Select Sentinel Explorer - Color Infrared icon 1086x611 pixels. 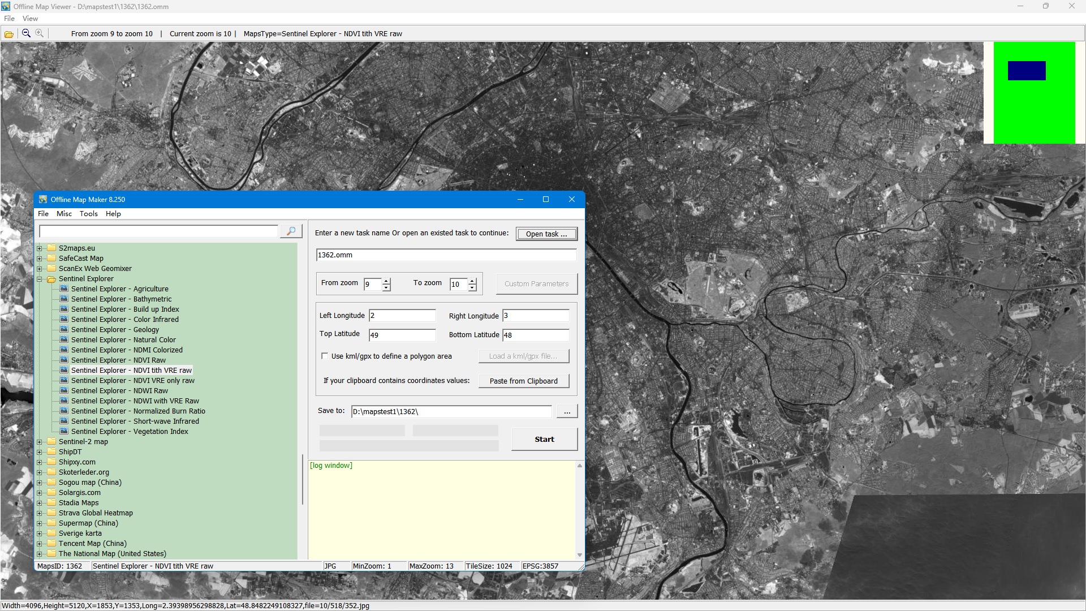coord(64,319)
